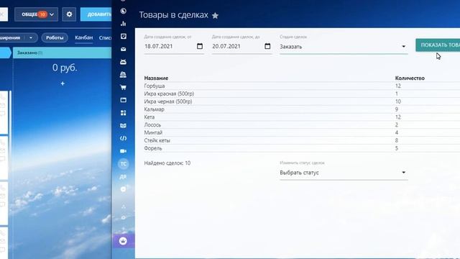The image size is (460, 259).
Task: Click the Название column header
Action: point(156,78)
